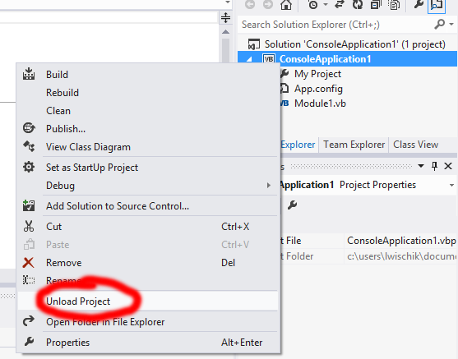Click the Property Pages wrench in Properties window

(x=292, y=205)
